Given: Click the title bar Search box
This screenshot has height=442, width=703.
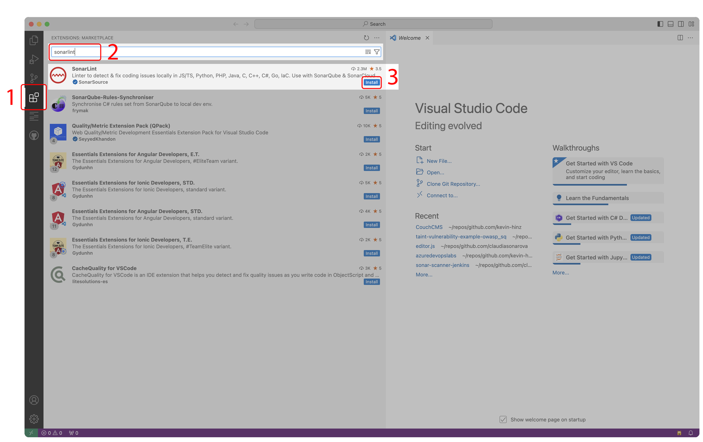Looking at the screenshot, I should coord(373,24).
